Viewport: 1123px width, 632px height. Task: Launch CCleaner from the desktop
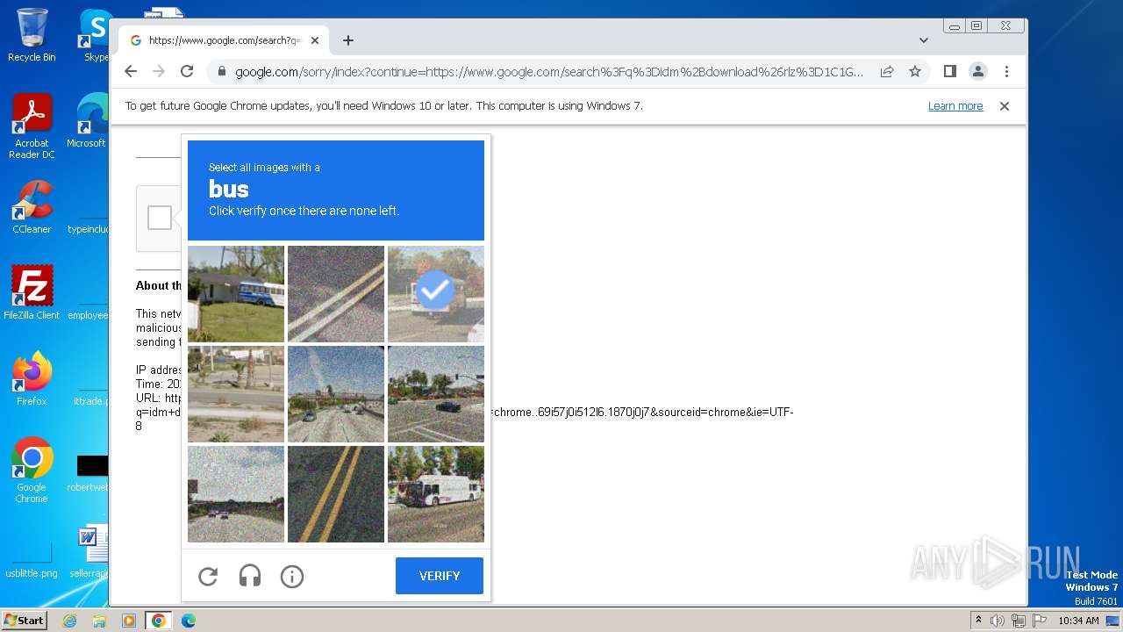[x=32, y=207]
